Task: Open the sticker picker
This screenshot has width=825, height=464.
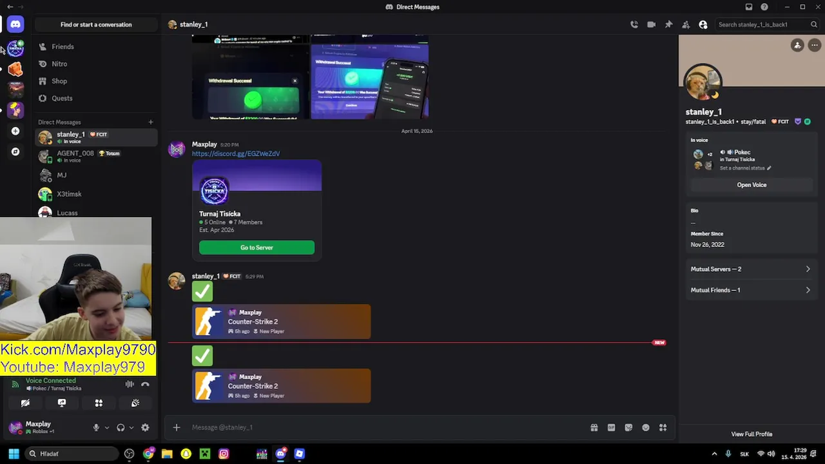Action: coord(628,427)
